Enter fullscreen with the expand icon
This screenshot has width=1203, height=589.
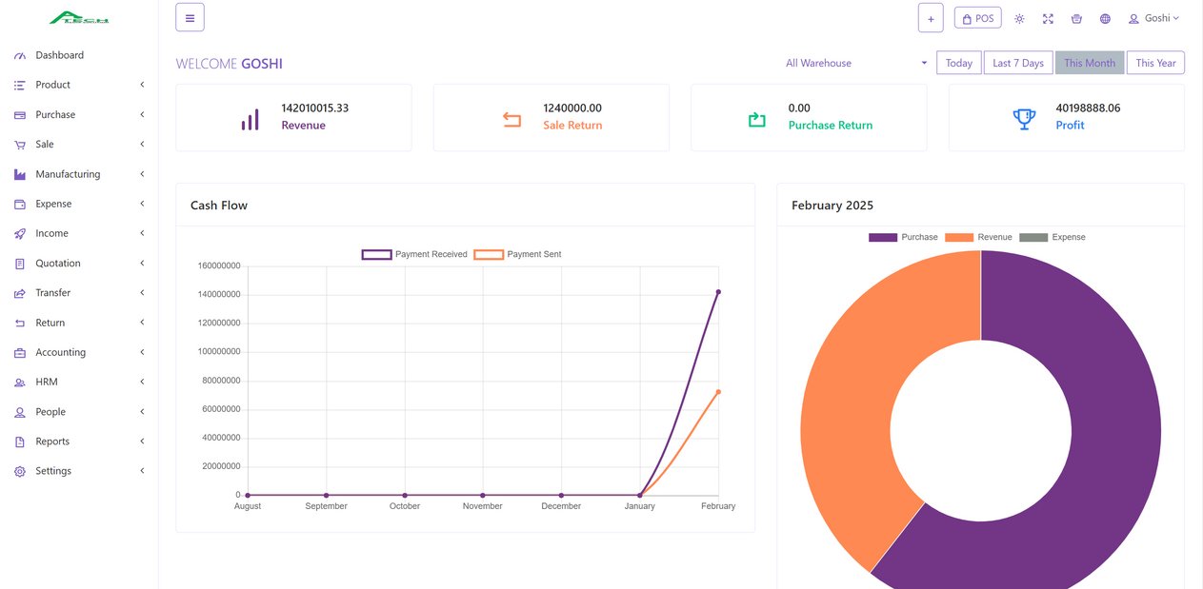1048,18
